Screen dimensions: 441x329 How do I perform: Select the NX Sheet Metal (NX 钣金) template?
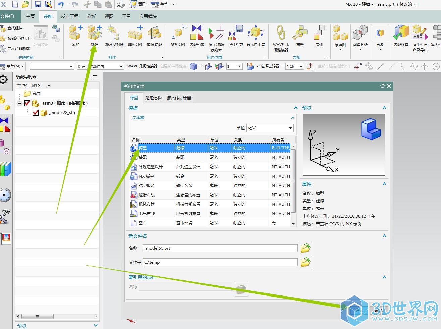coord(210,176)
